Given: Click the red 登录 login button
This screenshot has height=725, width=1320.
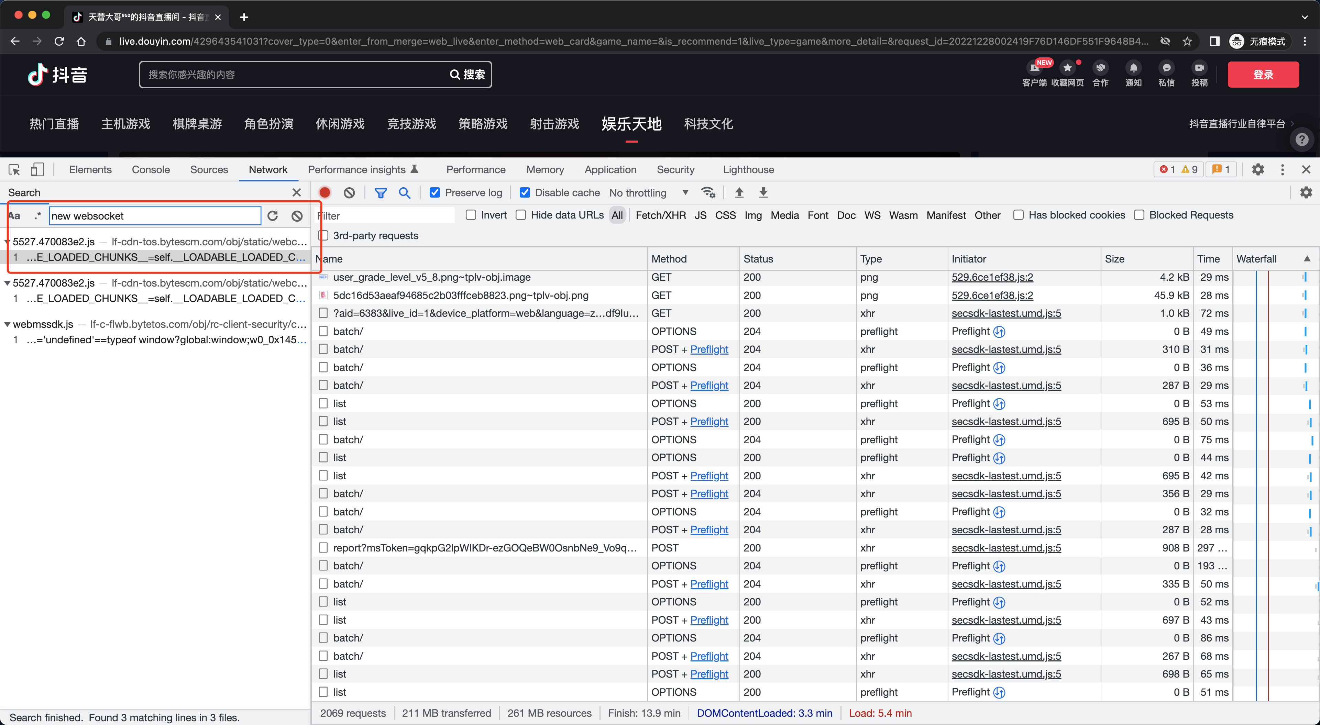Looking at the screenshot, I should [1263, 75].
